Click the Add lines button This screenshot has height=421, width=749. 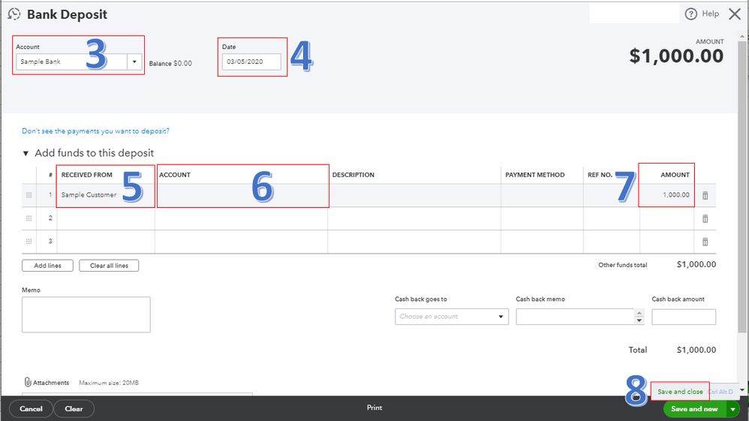(47, 266)
